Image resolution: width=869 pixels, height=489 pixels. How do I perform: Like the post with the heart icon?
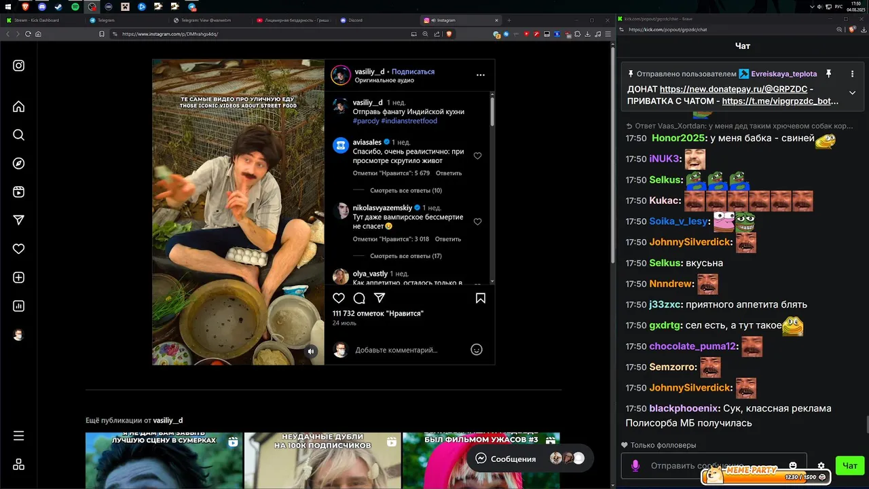(339, 298)
